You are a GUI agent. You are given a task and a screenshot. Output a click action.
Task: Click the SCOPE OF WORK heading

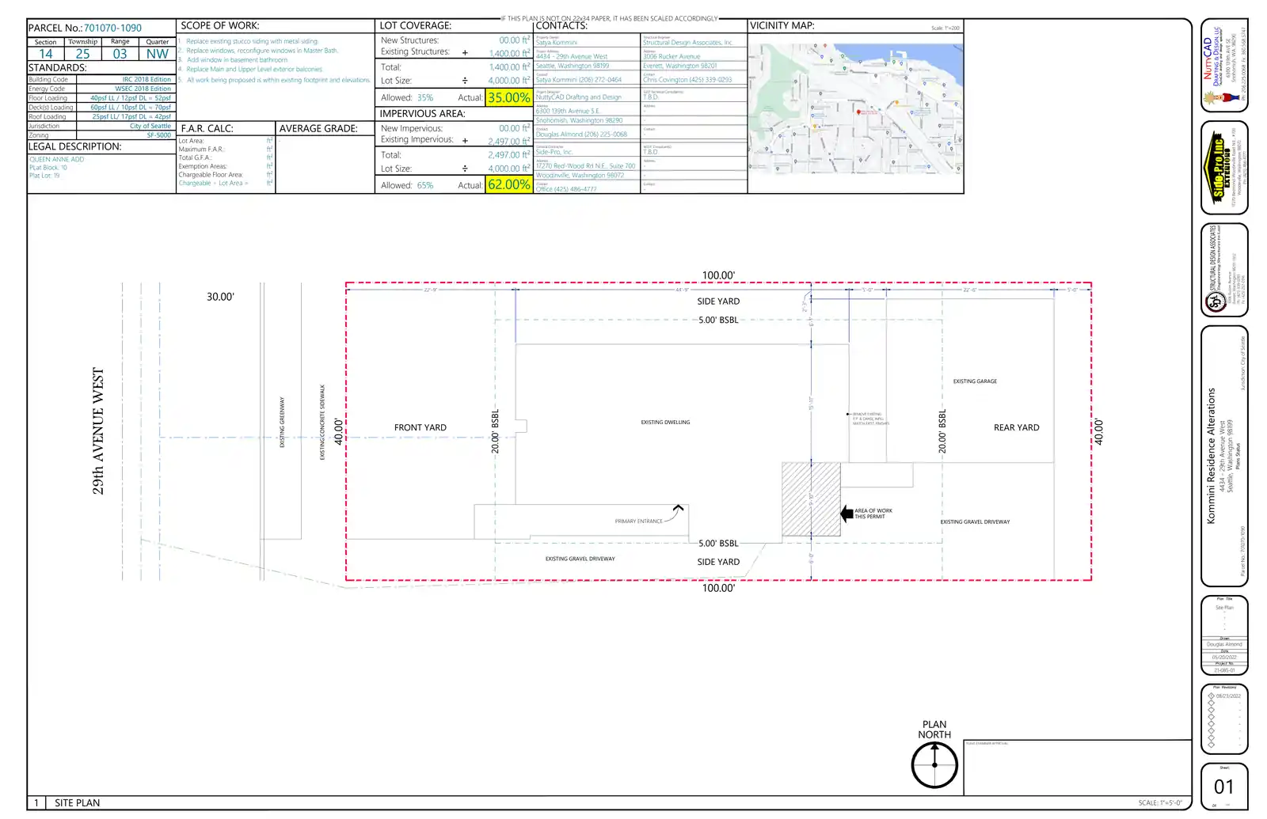tap(219, 25)
